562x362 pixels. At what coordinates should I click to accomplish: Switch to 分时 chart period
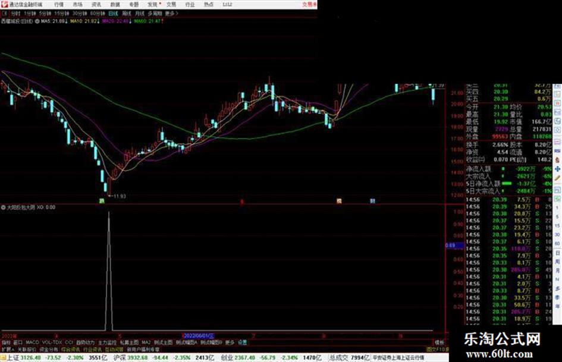click(15, 13)
